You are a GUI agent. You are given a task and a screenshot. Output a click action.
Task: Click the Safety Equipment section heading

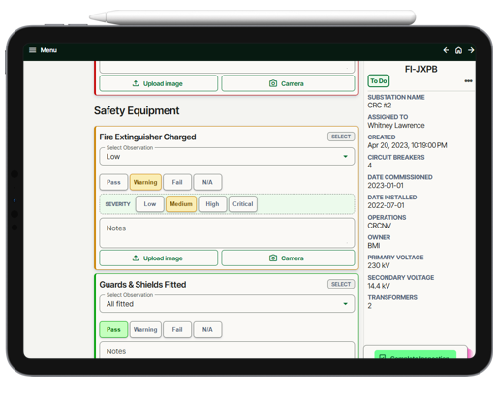[x=137, y=110]
